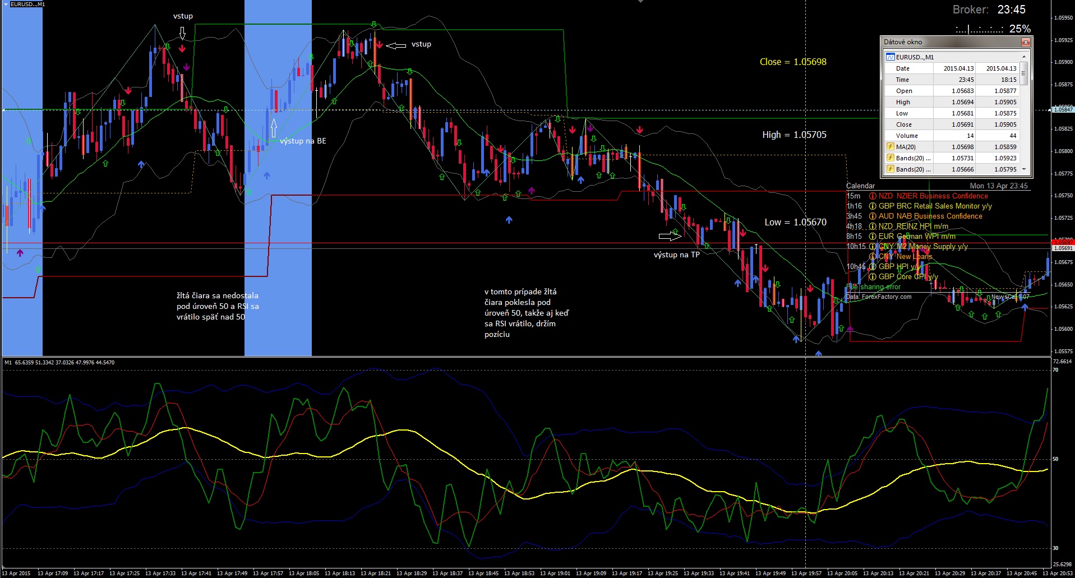The width and height of the screenshot is (1075, 578).
Task: Click the 72.6614 indicator scale maximum label
Action: 1062,362
